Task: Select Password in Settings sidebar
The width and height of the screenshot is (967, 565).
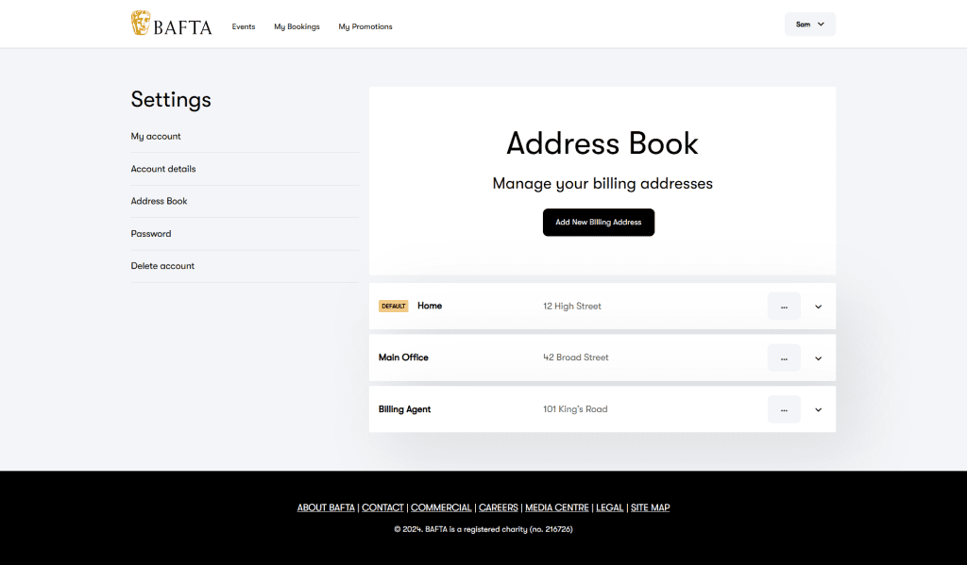Action: (x=151, y=234)
